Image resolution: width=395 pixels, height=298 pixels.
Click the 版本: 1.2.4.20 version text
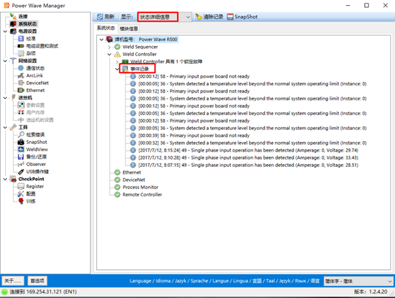coord(370,291)
